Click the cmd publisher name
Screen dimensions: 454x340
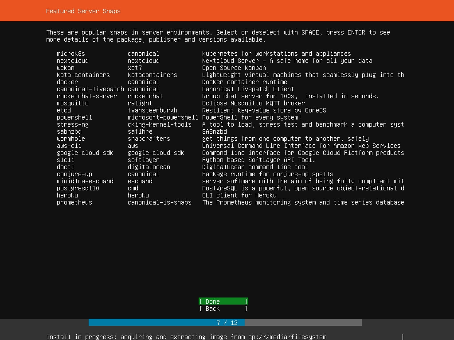click(x=133, y=188)
